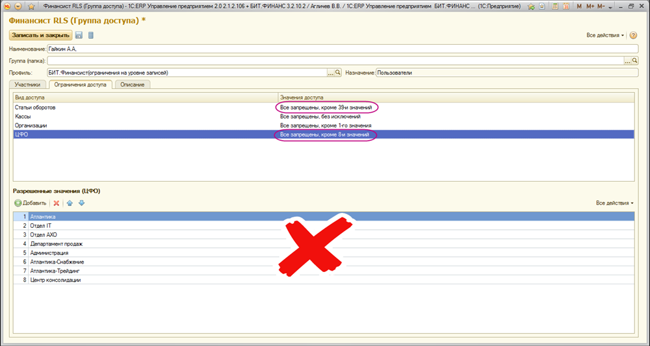Click the save (floppy disk) icon

(x=79, y=35)
